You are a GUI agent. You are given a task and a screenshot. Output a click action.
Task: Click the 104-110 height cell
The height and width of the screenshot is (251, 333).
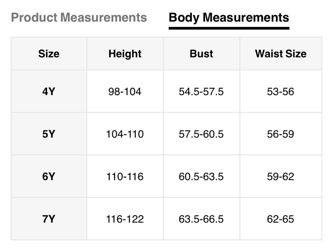(125, 134)
